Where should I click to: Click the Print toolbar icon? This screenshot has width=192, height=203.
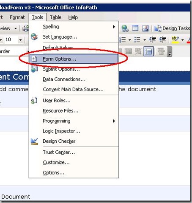26,28
